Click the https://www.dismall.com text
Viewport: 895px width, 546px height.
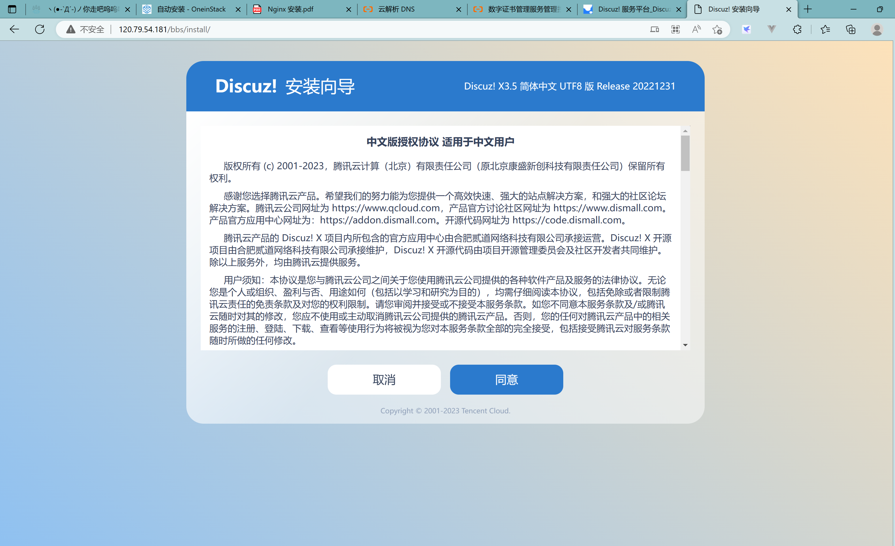point(608,208)
